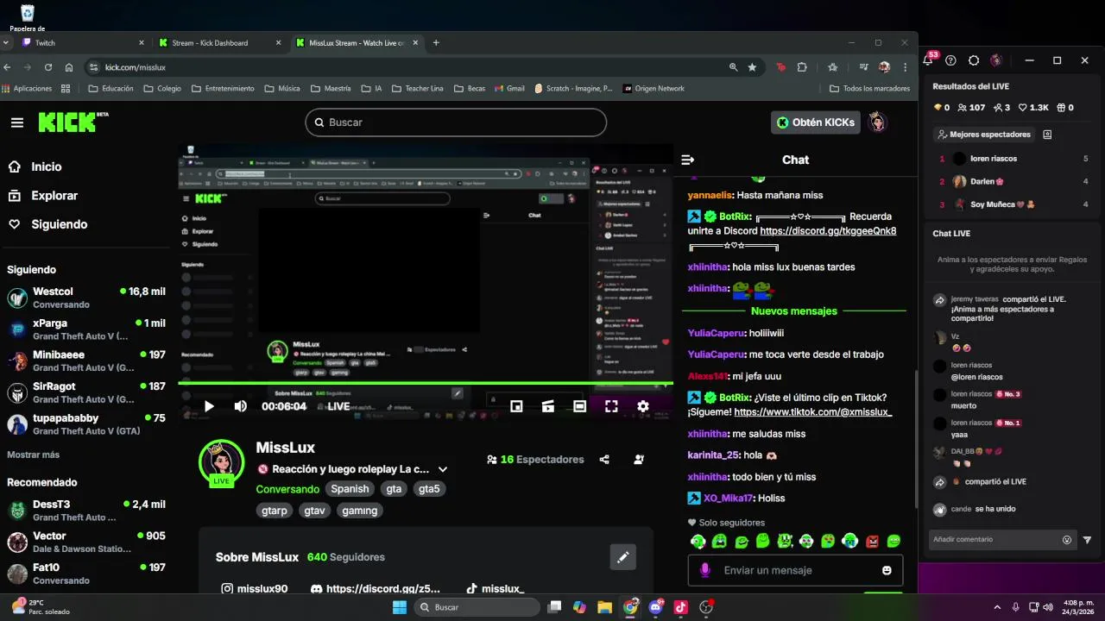
Task: Open Discord from the Windows taskbar
Action: point(655,607)
